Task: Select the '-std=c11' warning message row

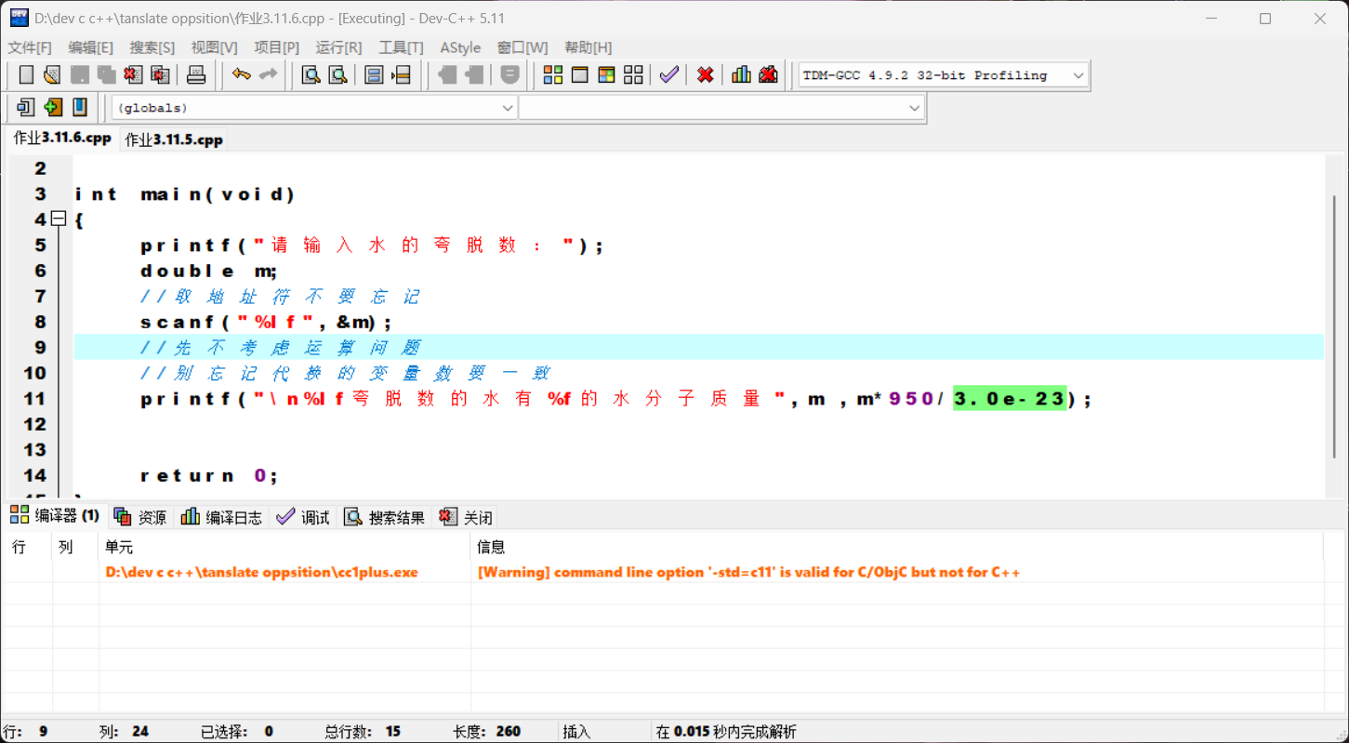Action: click(748, 572)
